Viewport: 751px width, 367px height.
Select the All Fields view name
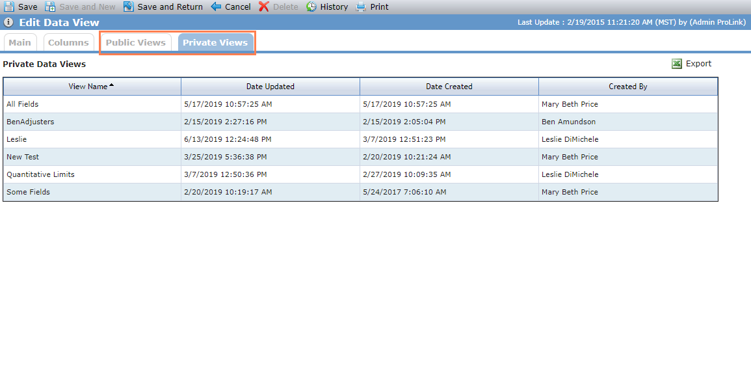[23, 104]
